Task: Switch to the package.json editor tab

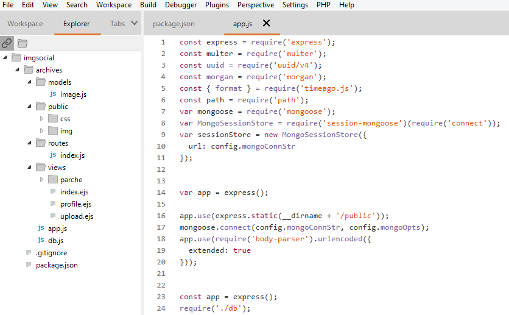Action: click(x=174, y=24)
